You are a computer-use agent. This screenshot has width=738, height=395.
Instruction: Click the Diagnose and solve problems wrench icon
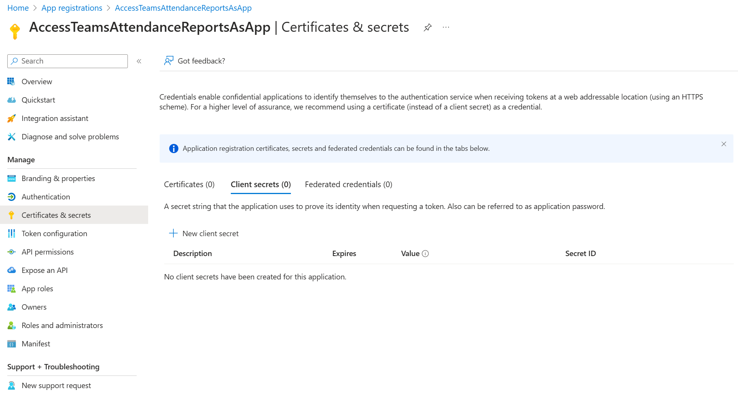(x=11, y=137)
